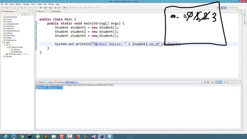
Task: Minimize the Package Explorer view
Action: (29, 11)
